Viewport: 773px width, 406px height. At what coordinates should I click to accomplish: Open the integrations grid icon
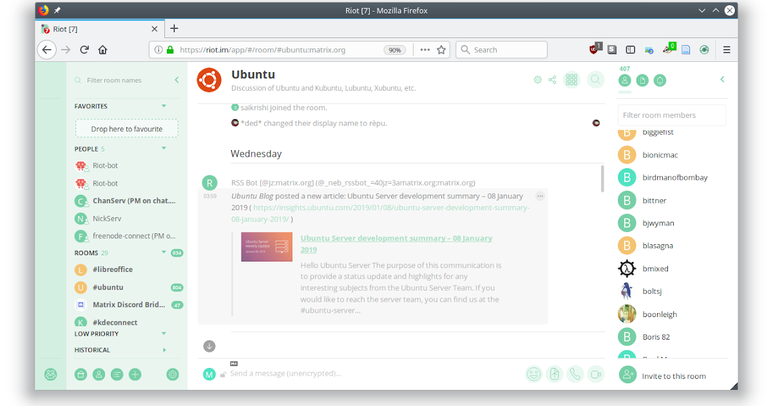tap(571, 80)
